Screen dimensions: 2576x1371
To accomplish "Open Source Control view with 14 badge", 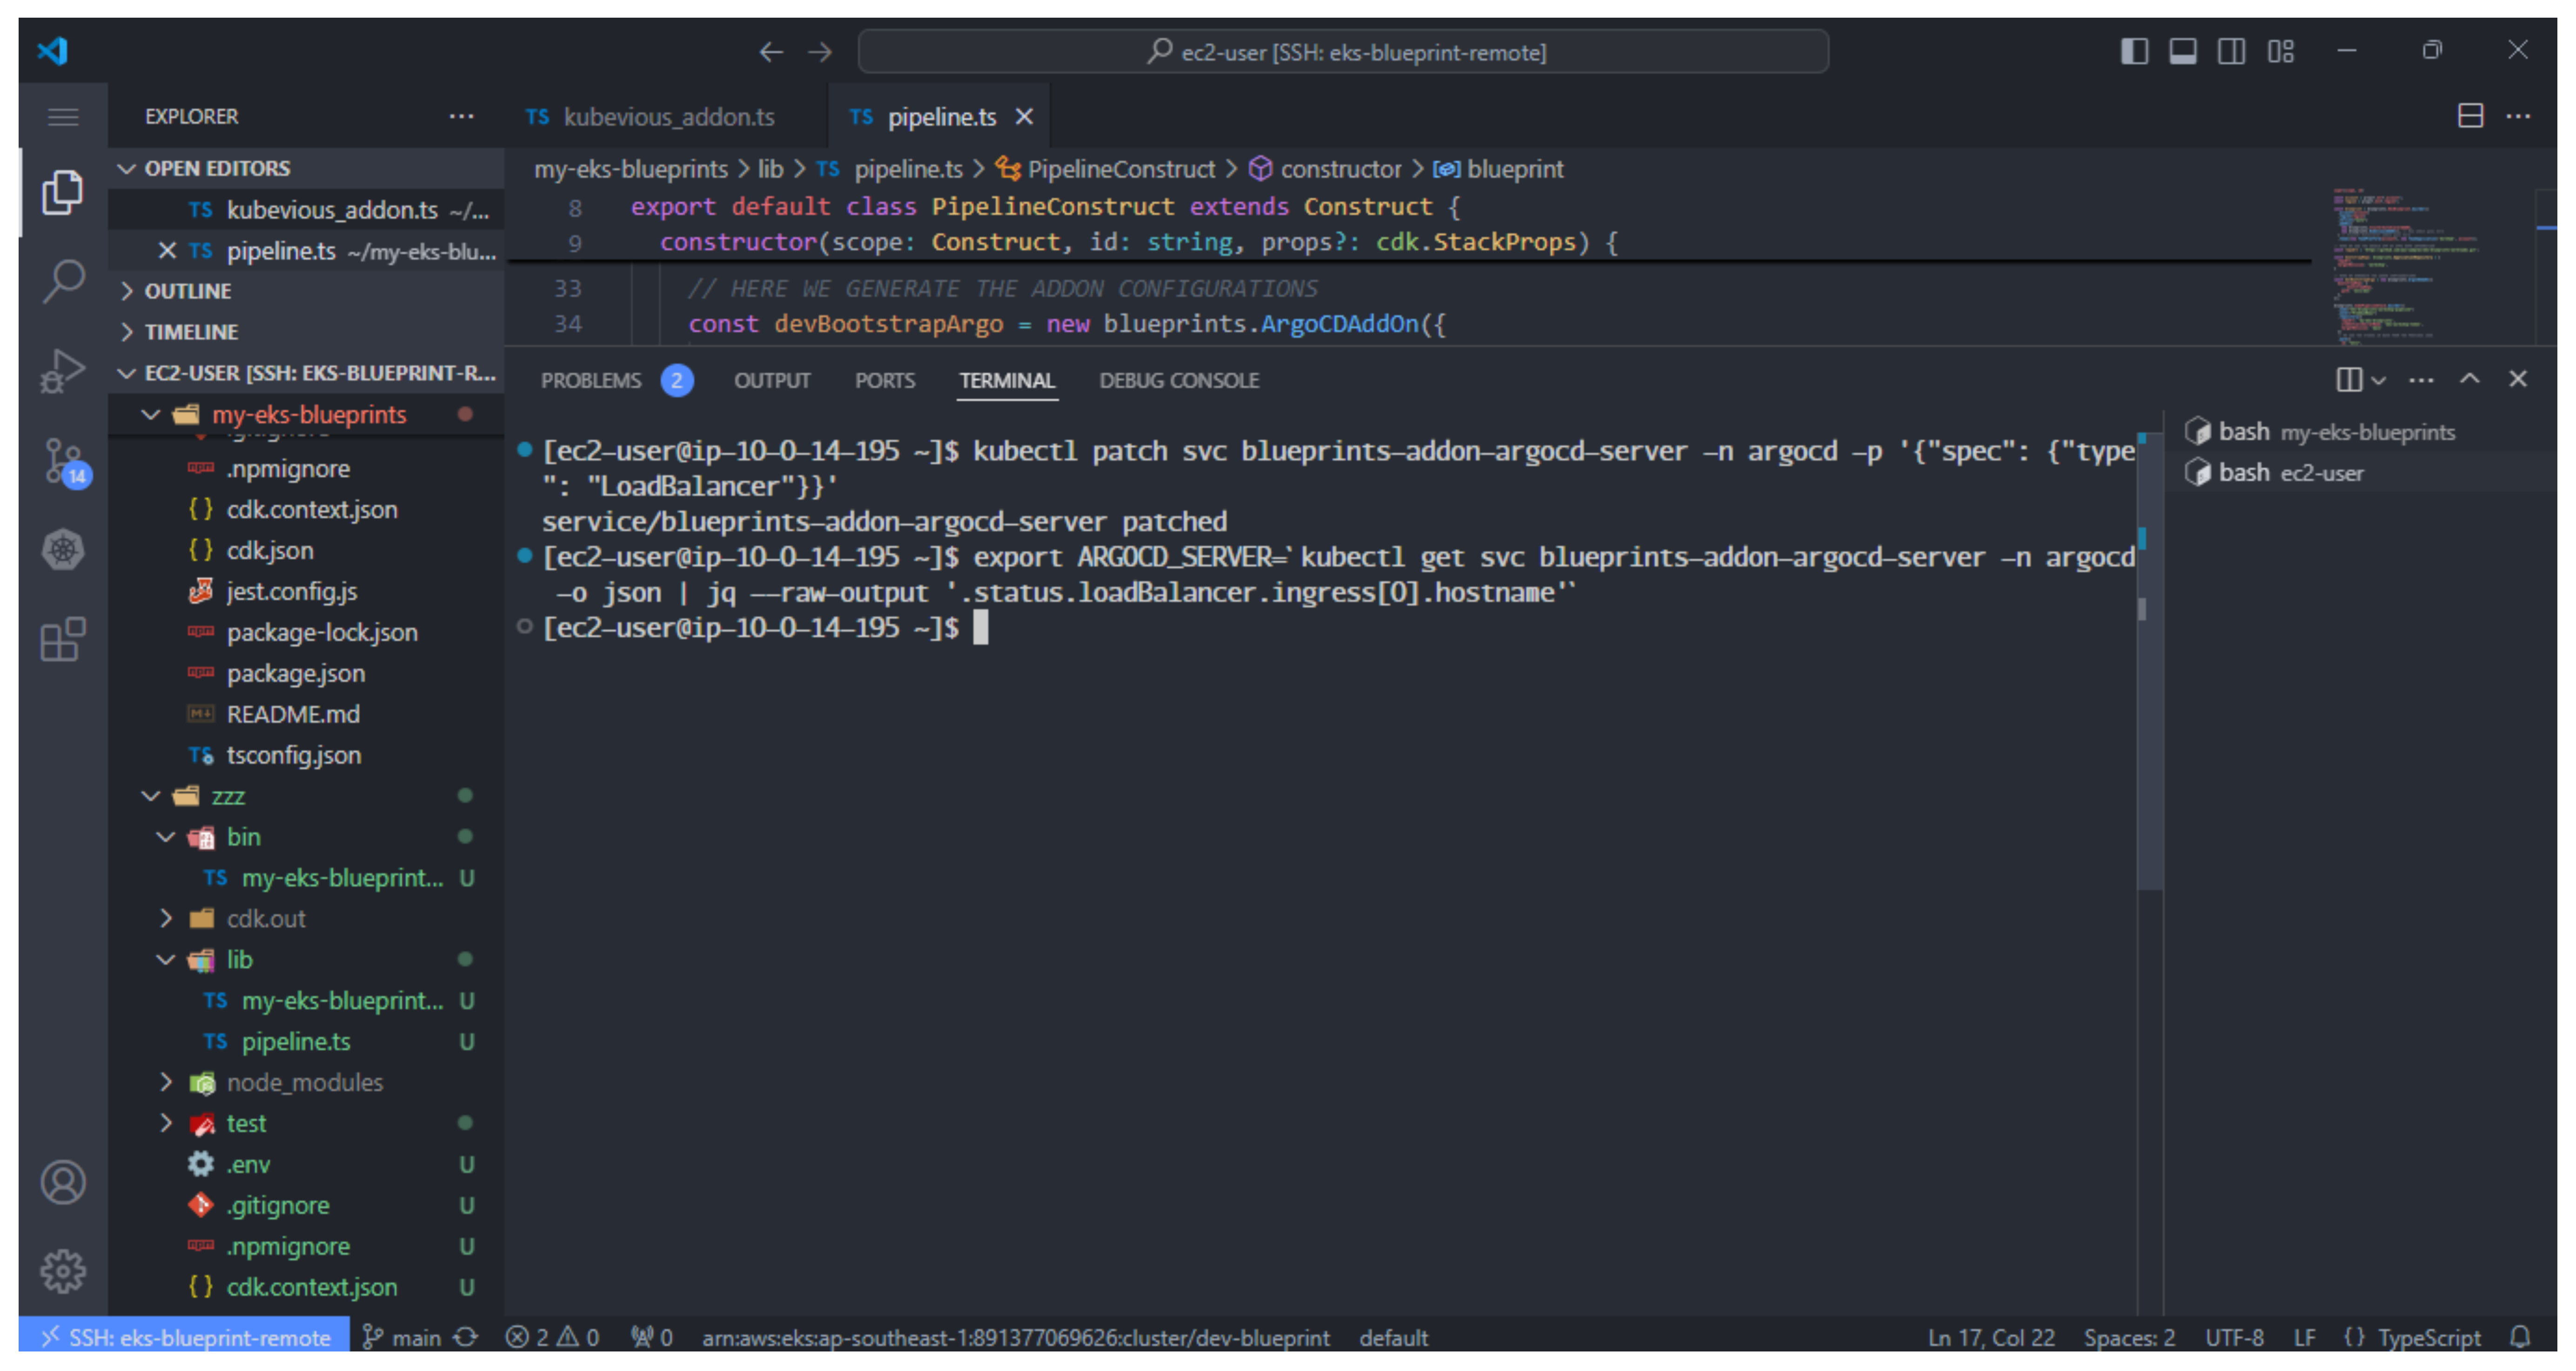I will (63, 461).
